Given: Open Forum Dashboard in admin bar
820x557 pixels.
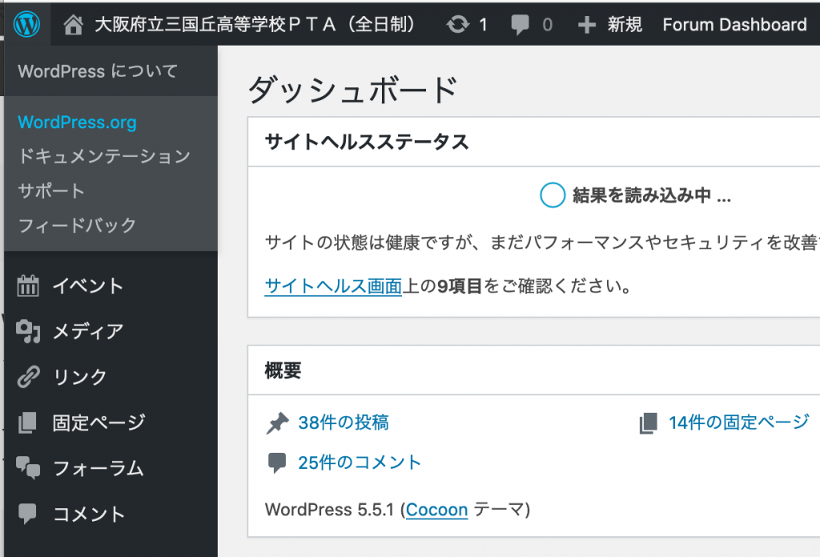Looking at the screenshot, I should click(735, 24).
